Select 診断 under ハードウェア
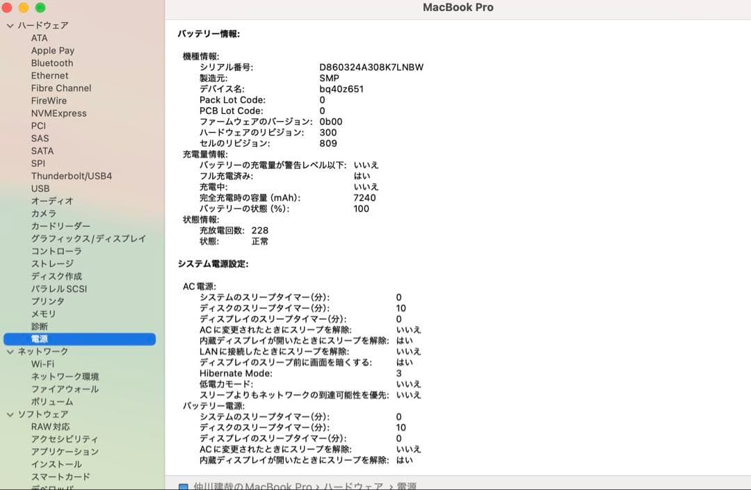The image size is (751, 490). pyautogui.click(x=39, y=326)
